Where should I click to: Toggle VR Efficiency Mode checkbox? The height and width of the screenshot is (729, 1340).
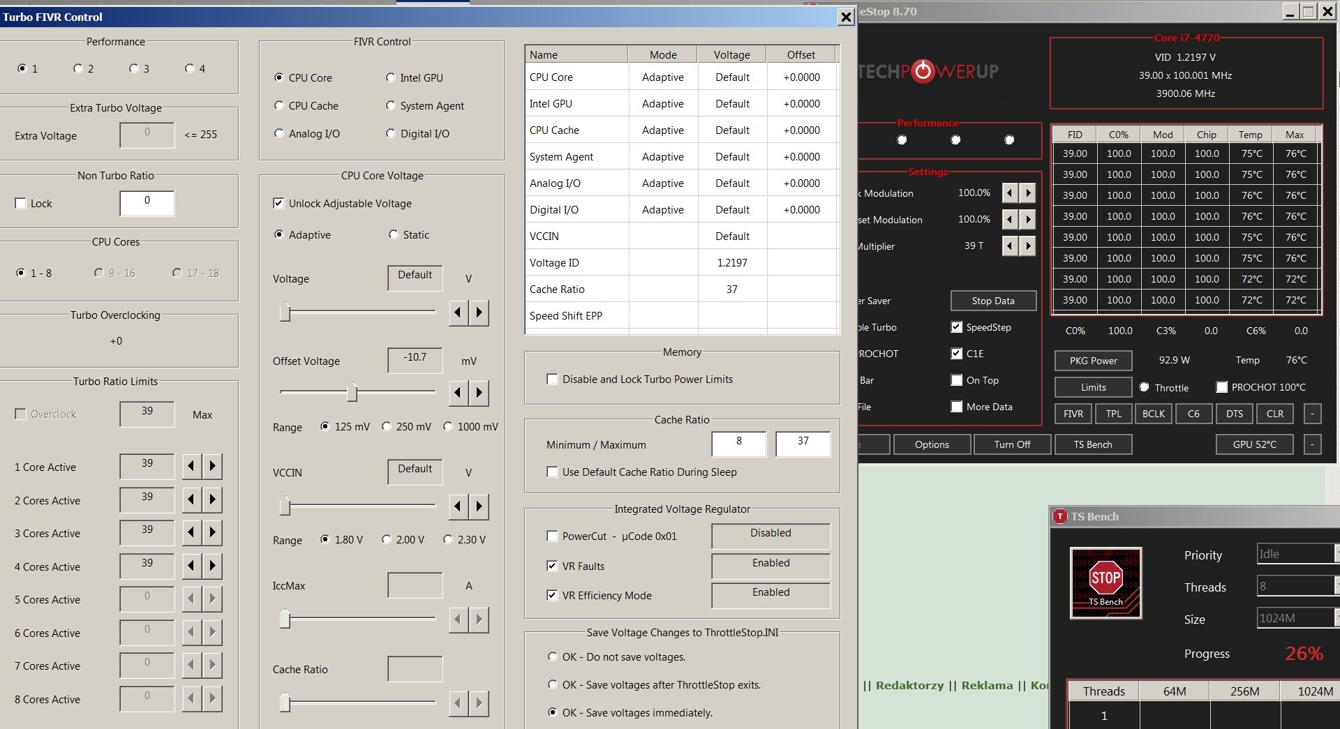[552, 595]
